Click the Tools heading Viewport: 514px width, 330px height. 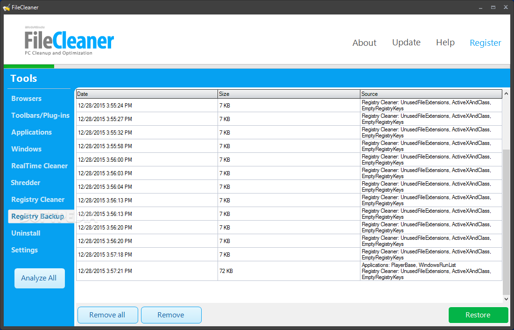point(24,79)
